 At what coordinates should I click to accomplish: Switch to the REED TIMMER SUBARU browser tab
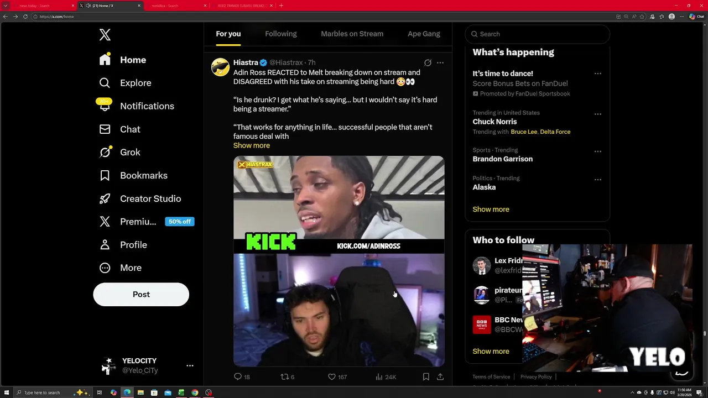pos(242,6)
